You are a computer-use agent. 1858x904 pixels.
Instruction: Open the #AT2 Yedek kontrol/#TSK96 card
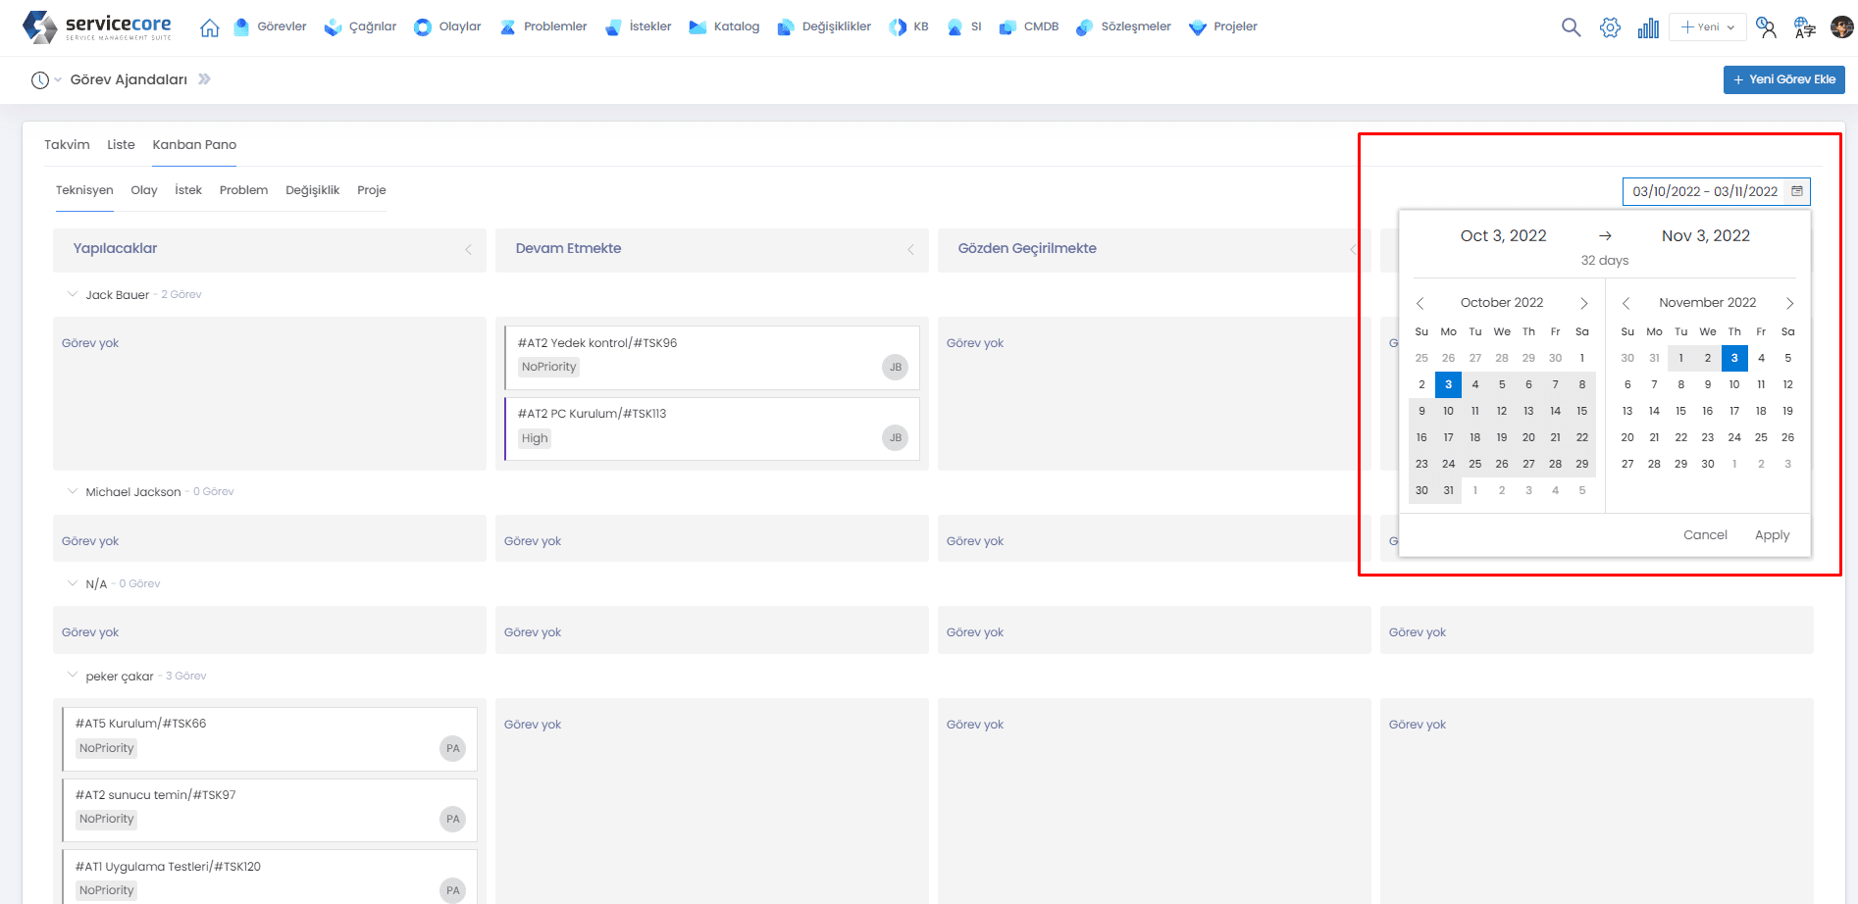(712, 358)
